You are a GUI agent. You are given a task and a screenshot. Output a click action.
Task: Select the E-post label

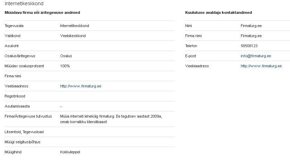click(x=191, y=56)
